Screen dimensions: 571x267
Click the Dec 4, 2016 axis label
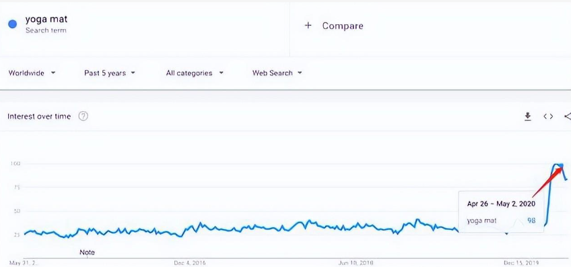coord(189,263)
